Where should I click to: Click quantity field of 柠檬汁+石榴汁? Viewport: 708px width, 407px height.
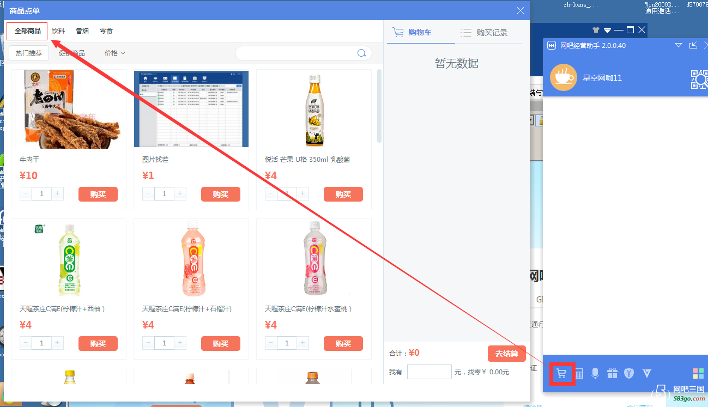pyautogui.click(x=165, y=343)
